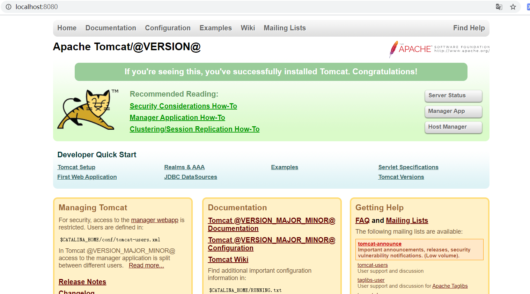Follow the JDBC DataSources link
Screen dimensions: 530x294
point(191,177)
